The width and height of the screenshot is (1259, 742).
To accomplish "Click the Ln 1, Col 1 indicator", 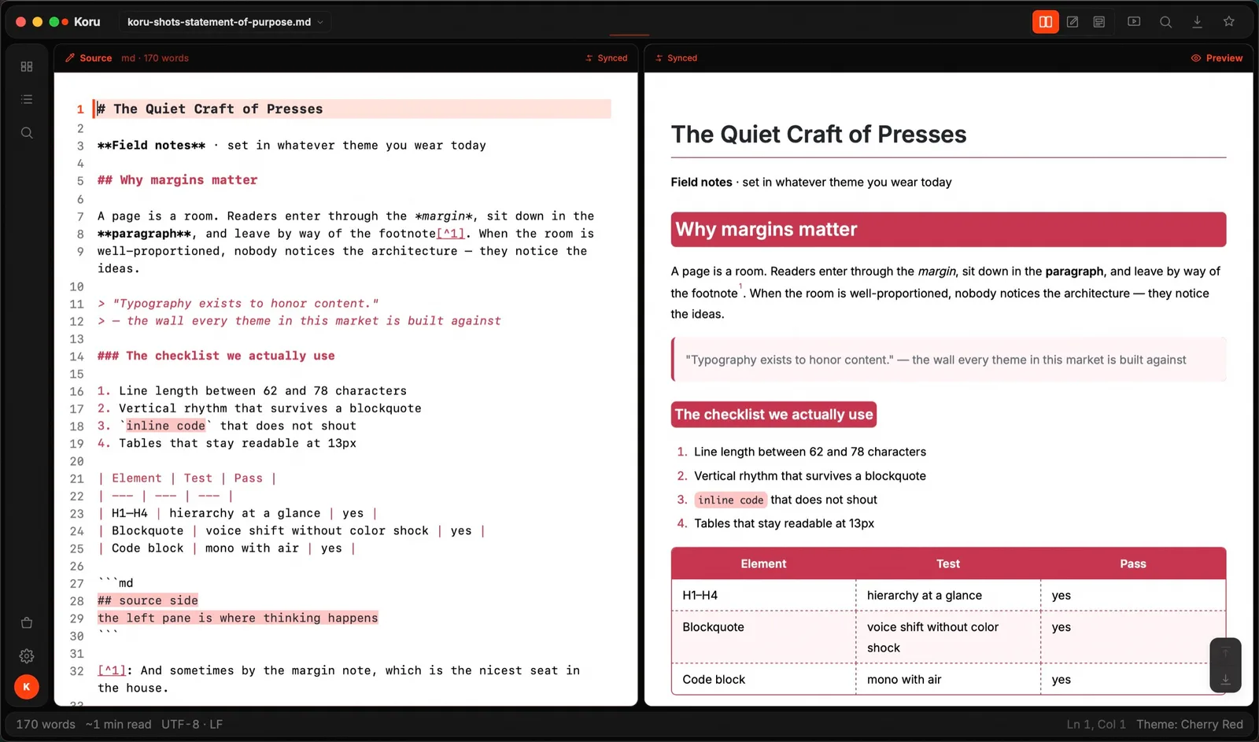I will pyautogui.click(x=1096, y=725).
